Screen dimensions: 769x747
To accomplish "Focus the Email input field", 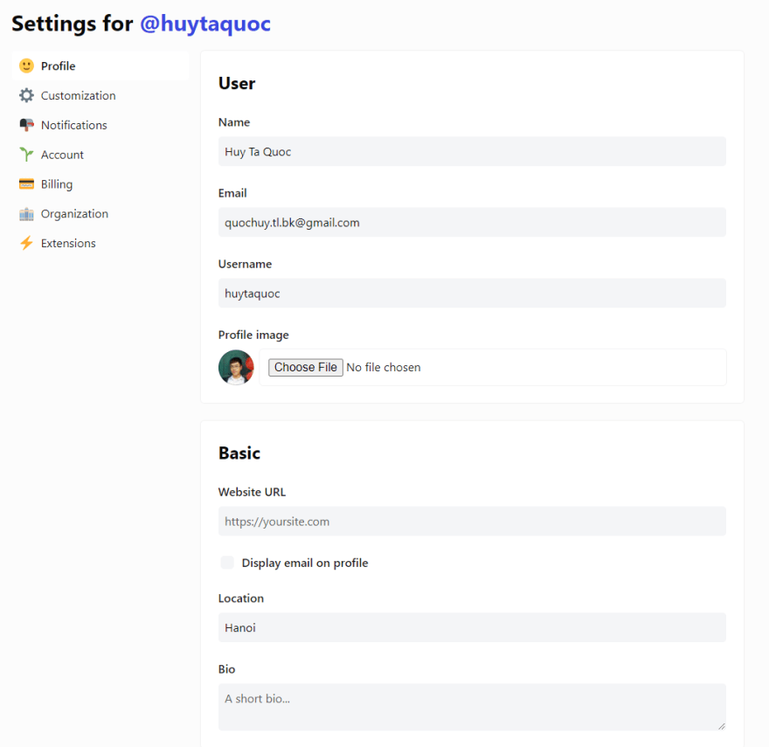I will tap(472, 222).
